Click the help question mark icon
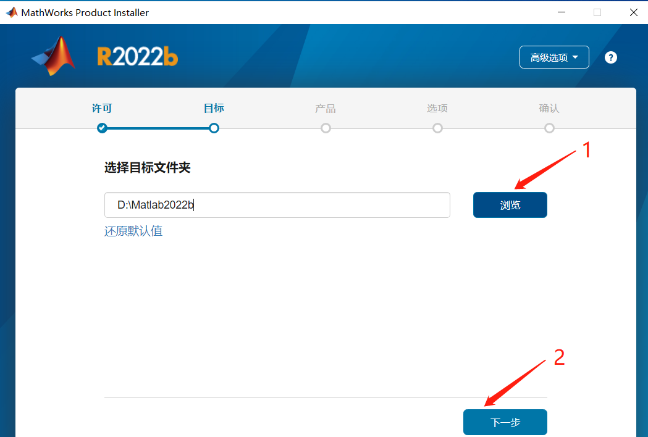648x437 pixels. pyautogui.click(x=611, y=57)
